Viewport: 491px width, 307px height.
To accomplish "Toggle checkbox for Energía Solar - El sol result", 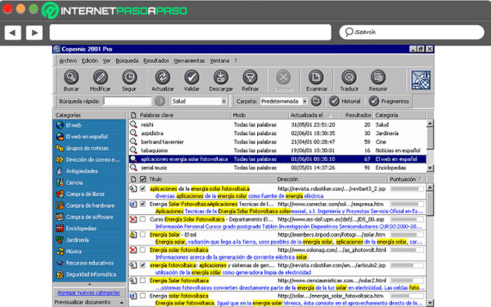I will (x=143, y=235).
